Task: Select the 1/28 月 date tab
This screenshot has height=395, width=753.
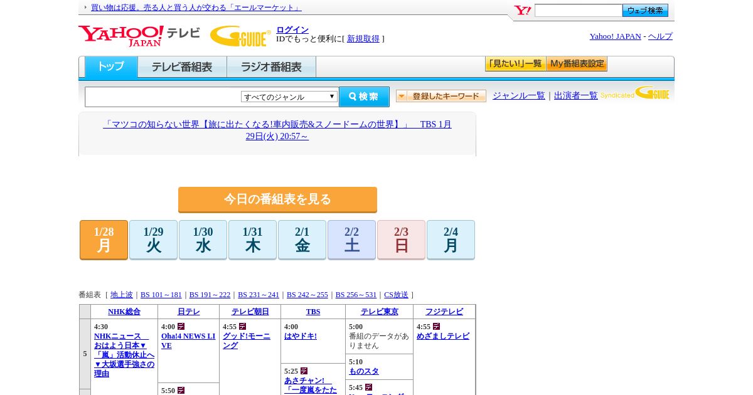Action: pyautogui.click(x=104, y=240)
